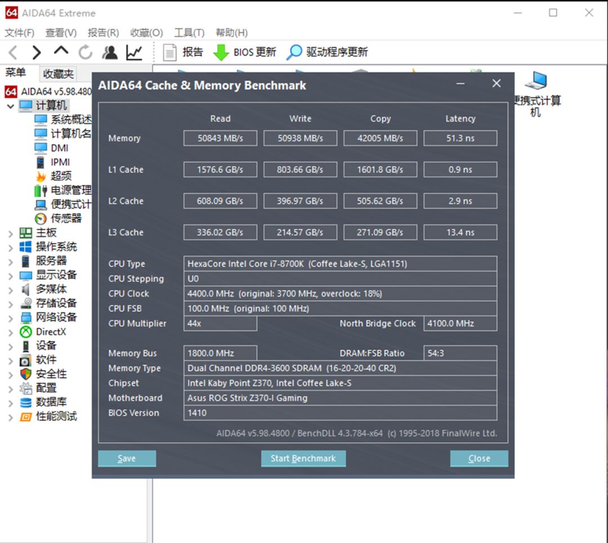
Task: Click the 显示设备 monitor icon
Action: pyautogui.click(x=25, y=276)
